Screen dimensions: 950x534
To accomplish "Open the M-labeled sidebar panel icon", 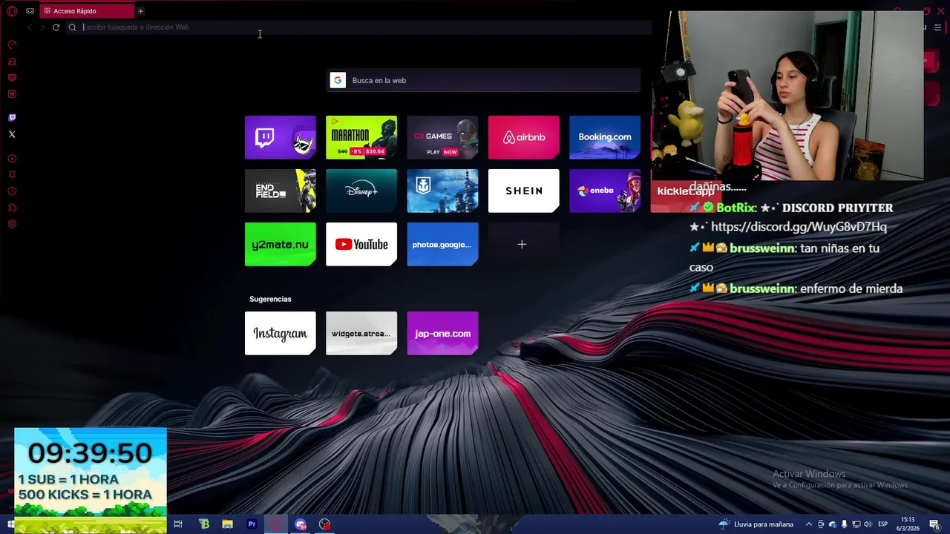I will point(12,94).
